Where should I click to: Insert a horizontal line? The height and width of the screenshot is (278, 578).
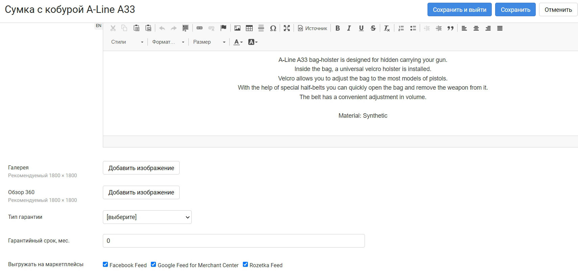click(261, 28)
